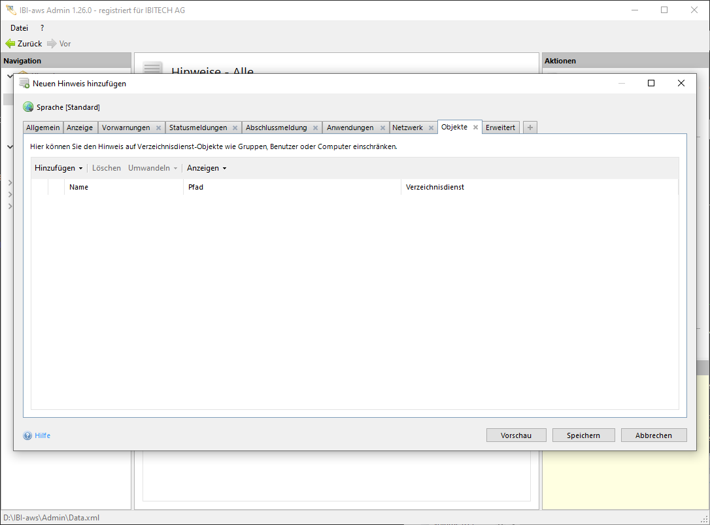Switch to the Allgemein tab

click(x=43, y=128)
